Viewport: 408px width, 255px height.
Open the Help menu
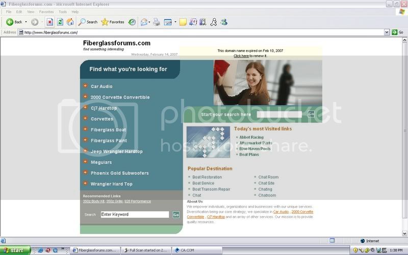tap(75, 12)
